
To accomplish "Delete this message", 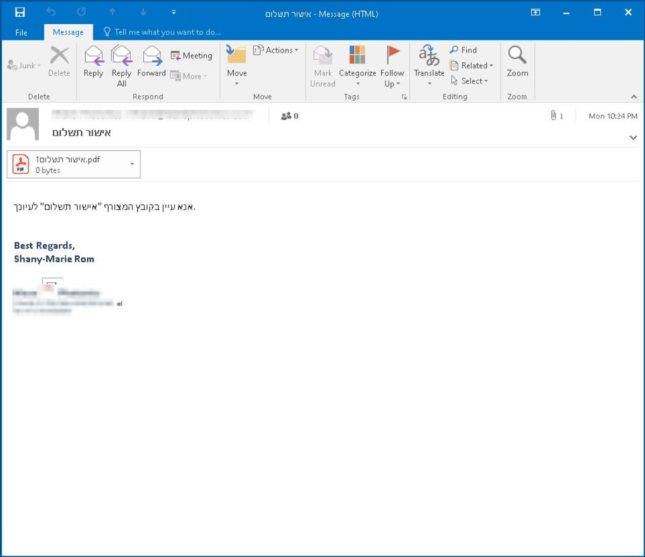I will click(x=59, y=61).
